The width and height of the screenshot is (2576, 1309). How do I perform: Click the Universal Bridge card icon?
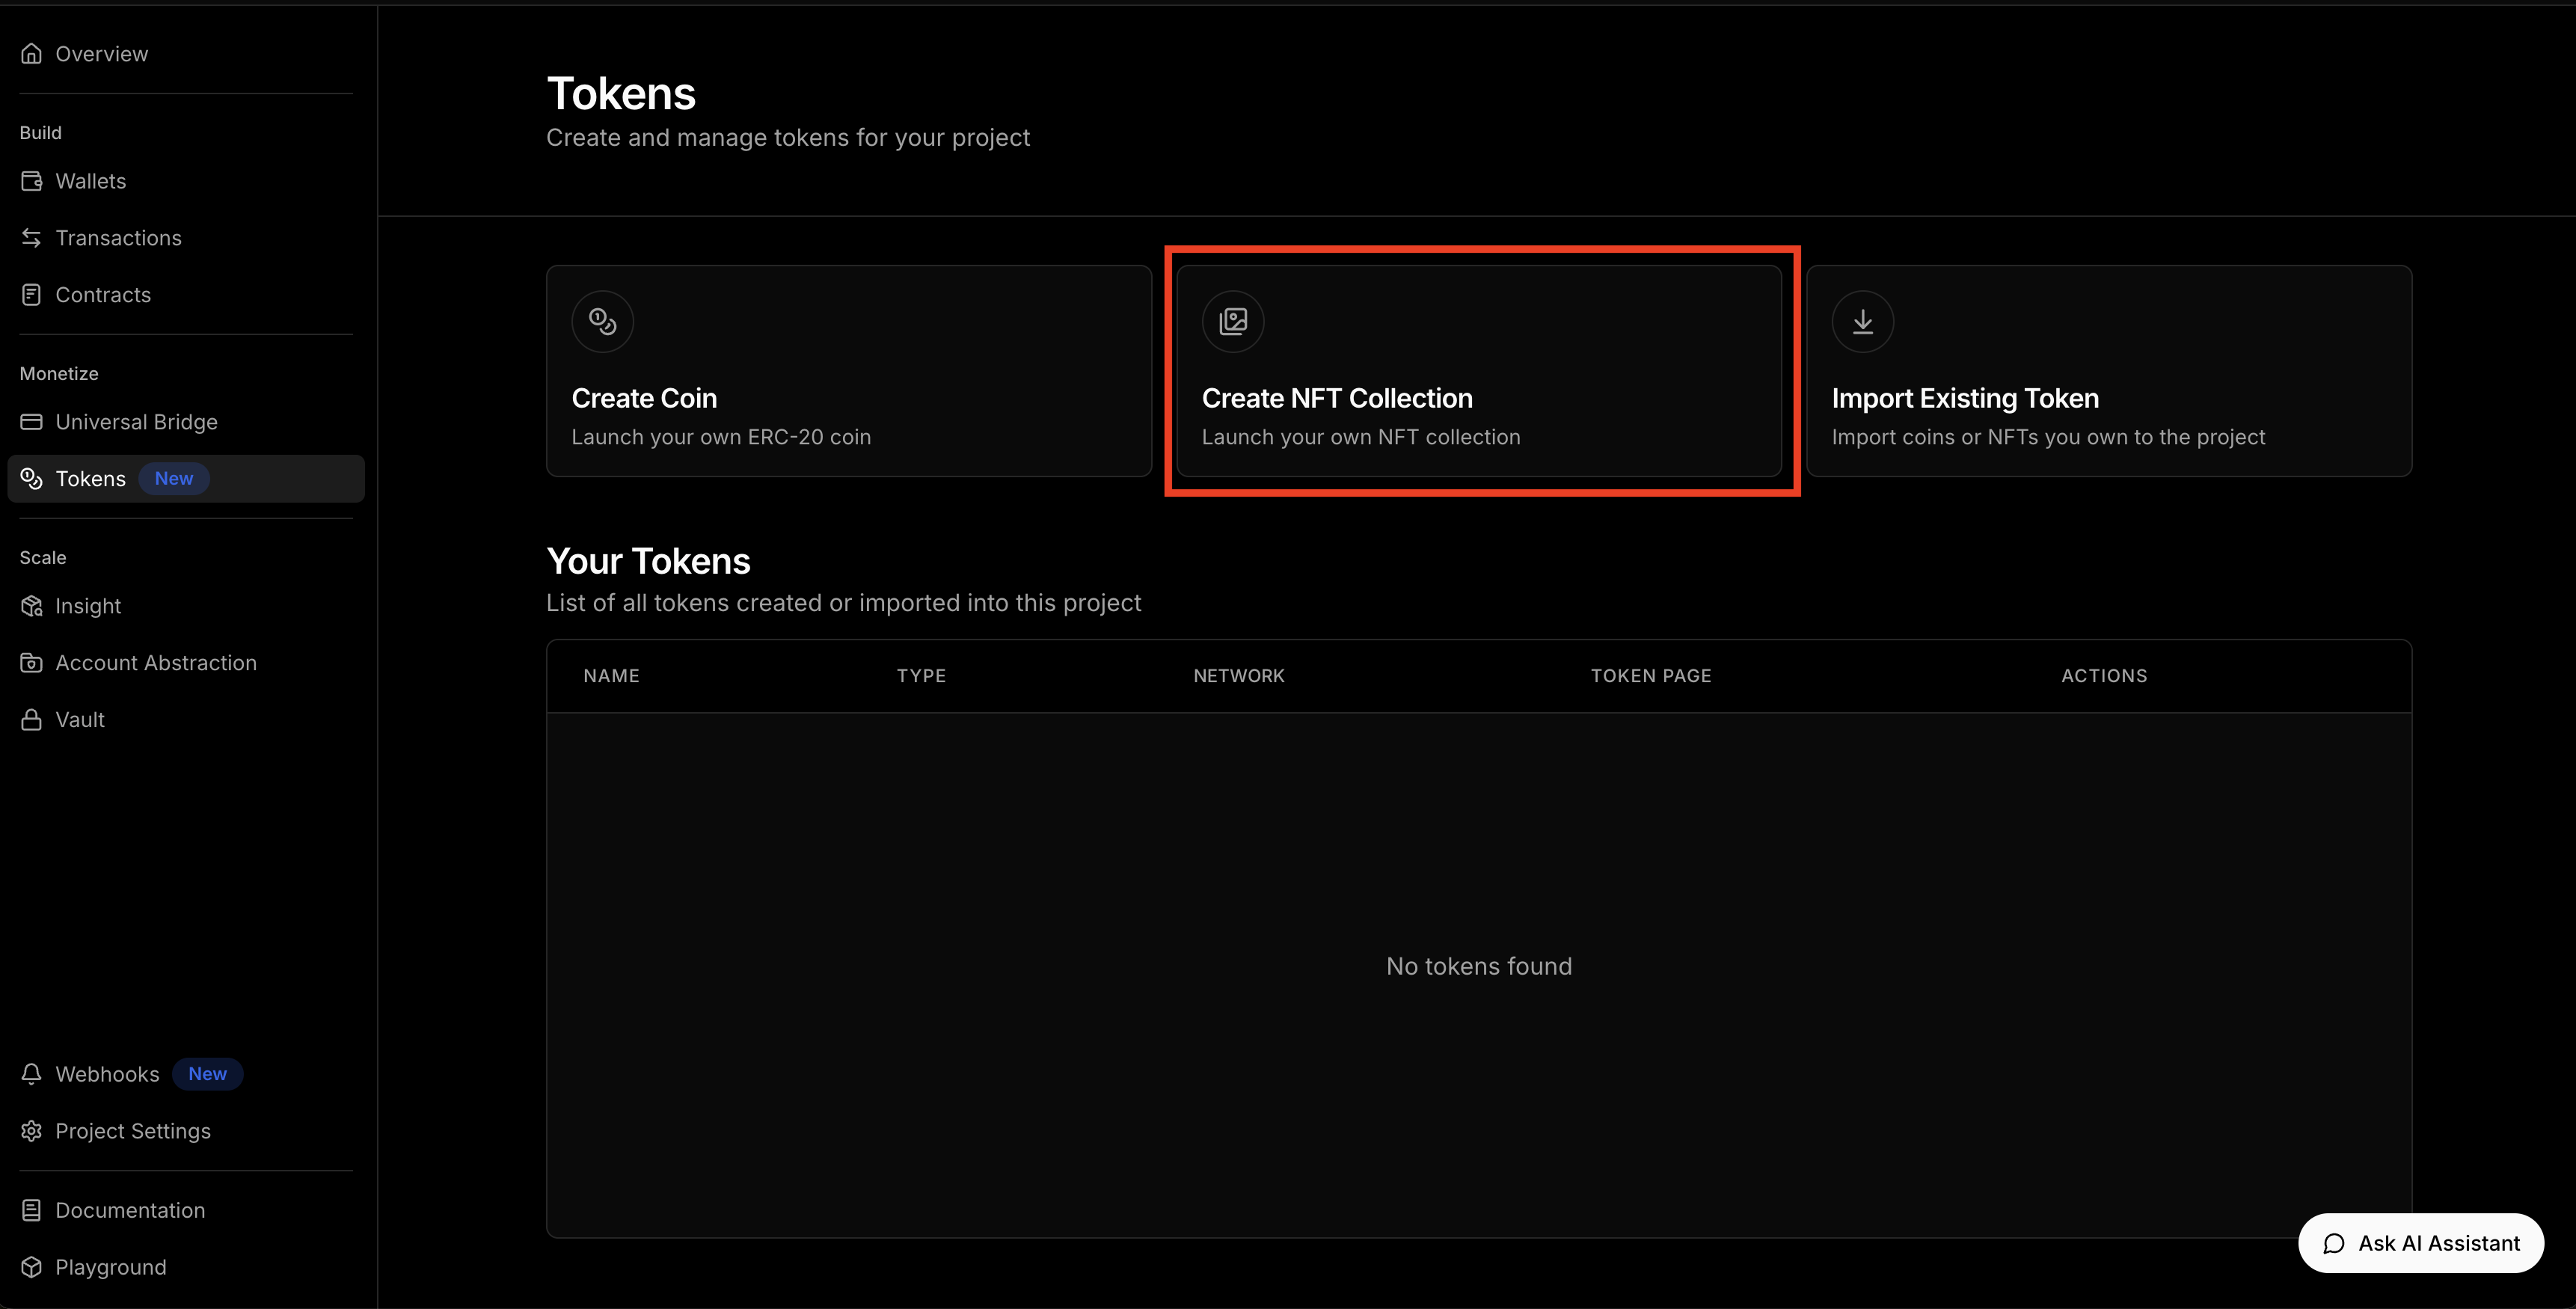pyautogui.click(x=31, y=422)
